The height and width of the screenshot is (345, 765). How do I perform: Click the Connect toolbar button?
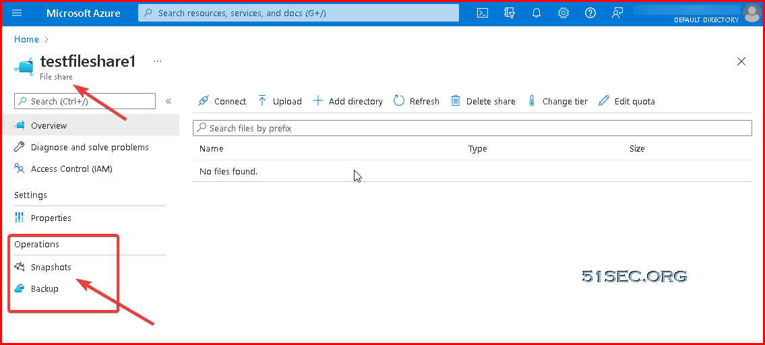pos(222,101)
